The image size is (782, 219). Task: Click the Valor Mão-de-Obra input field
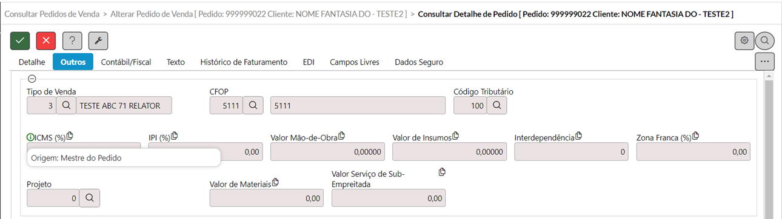point(327,152)
